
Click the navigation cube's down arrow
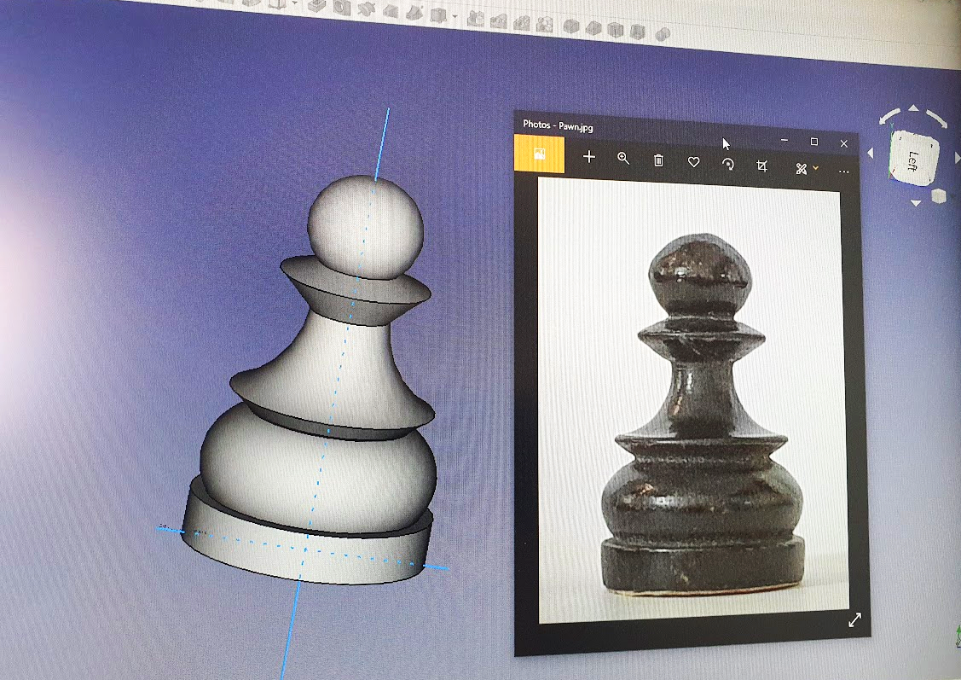tap(916, 203)
